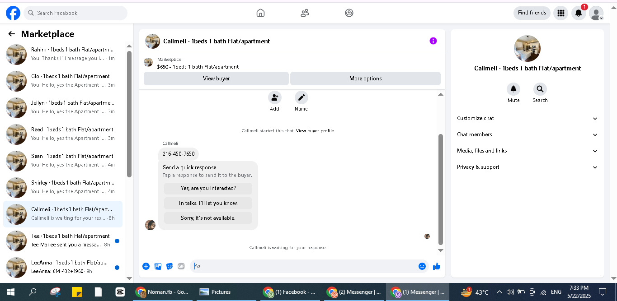The width and height of the screenshot is (617, 301).
Task: Click More options button
Action: click(x=365, y=79)
